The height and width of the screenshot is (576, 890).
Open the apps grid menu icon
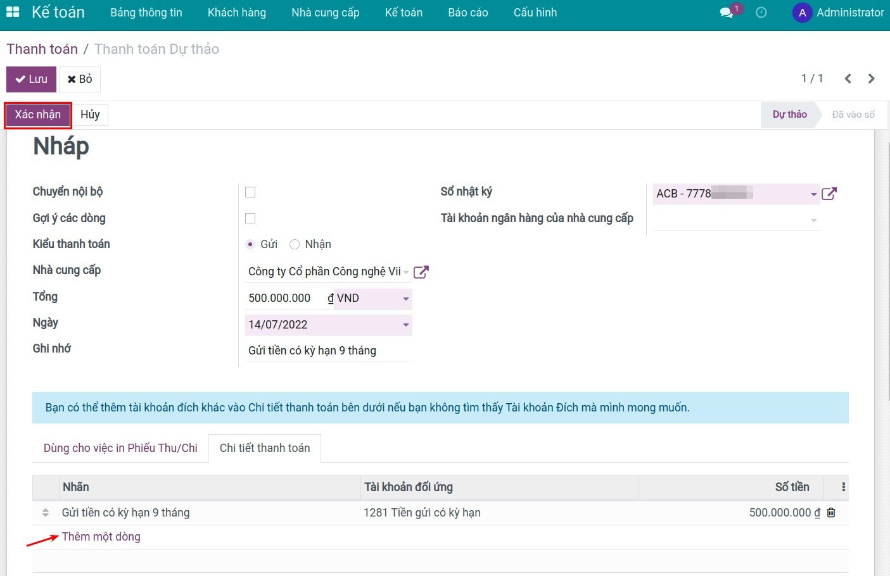pos(13,12)
